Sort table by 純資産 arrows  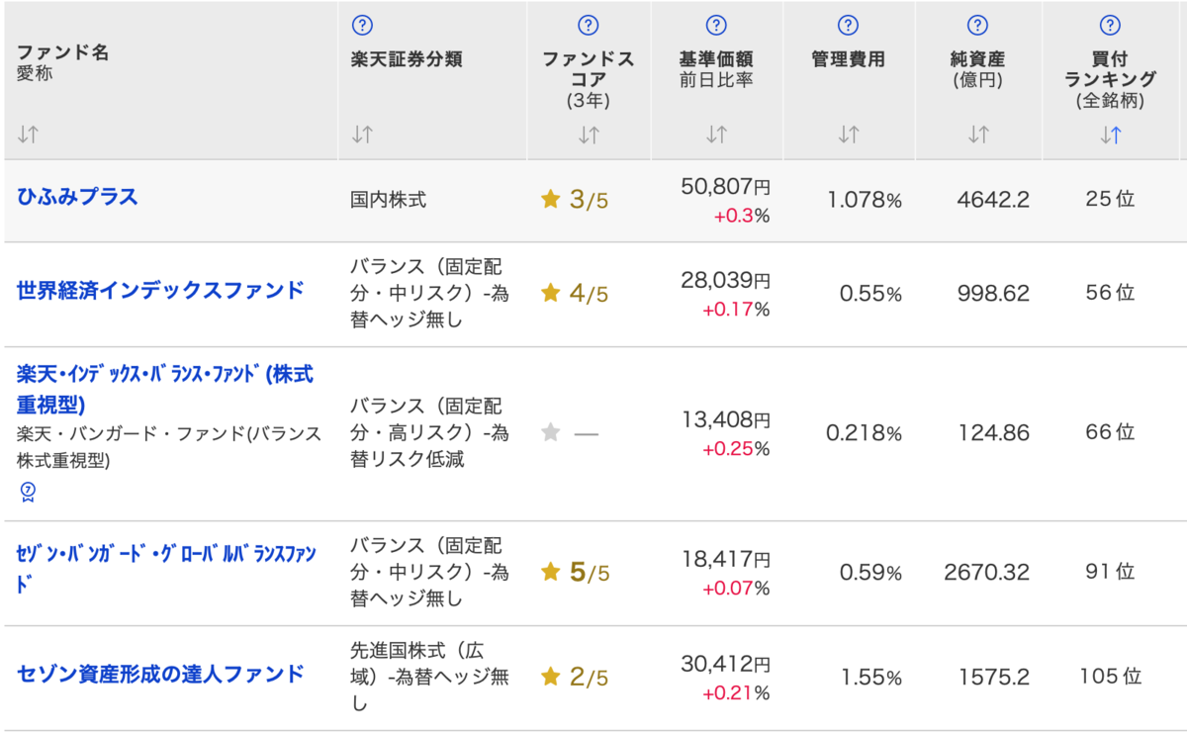coord(978,136)
